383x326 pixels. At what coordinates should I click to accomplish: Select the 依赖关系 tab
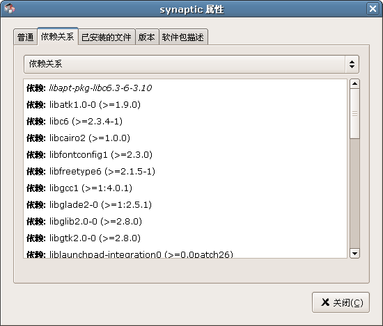tap(58, 37)
